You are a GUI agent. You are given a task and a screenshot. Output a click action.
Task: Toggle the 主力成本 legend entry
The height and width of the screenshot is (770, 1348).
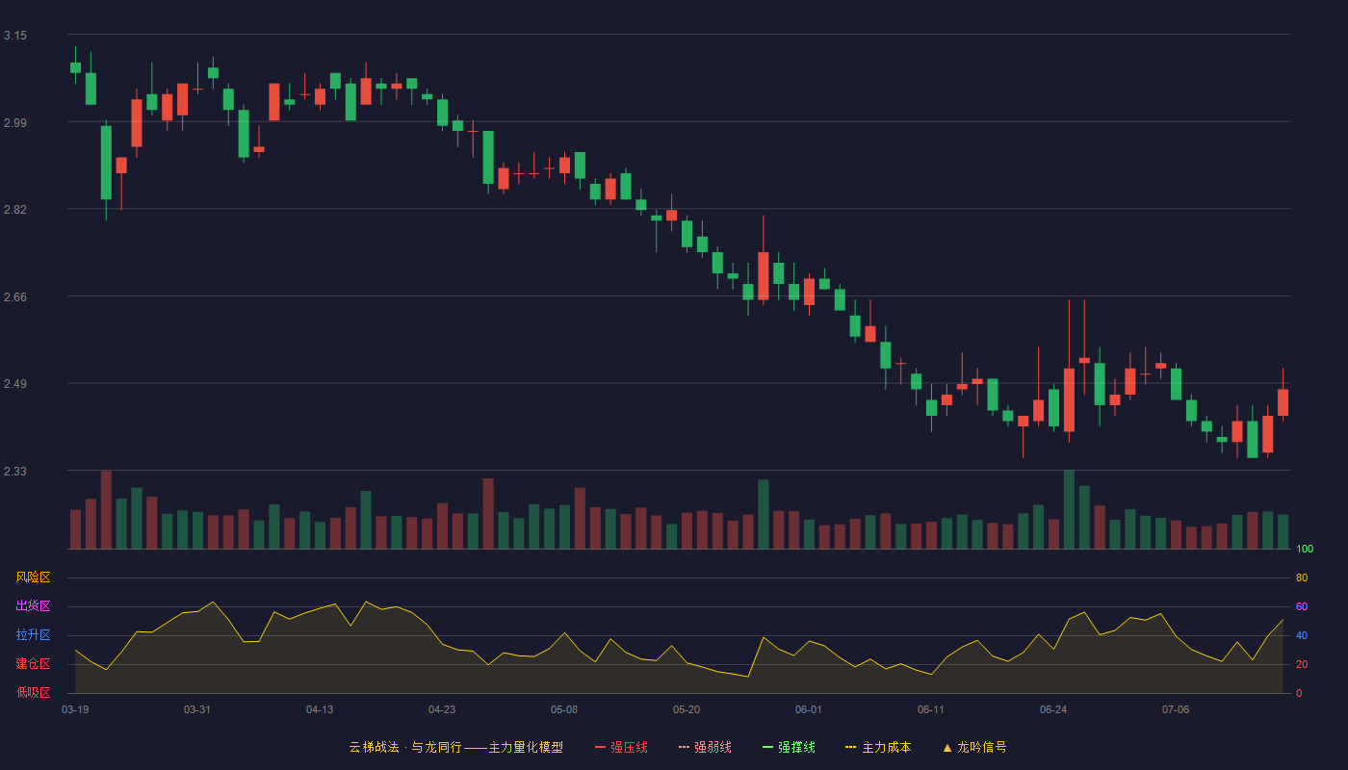click(x=878, y=747)
